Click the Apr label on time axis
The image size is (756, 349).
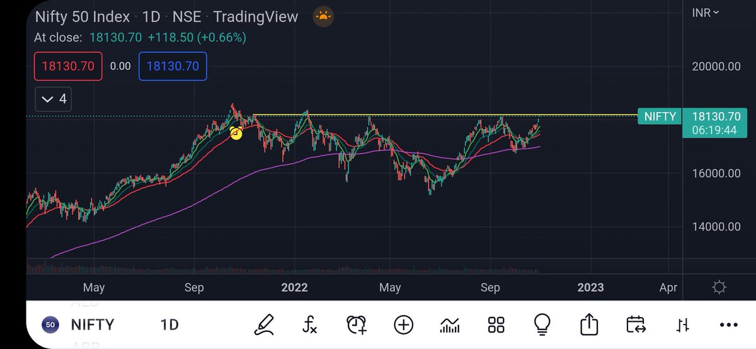tap(668, 288)
